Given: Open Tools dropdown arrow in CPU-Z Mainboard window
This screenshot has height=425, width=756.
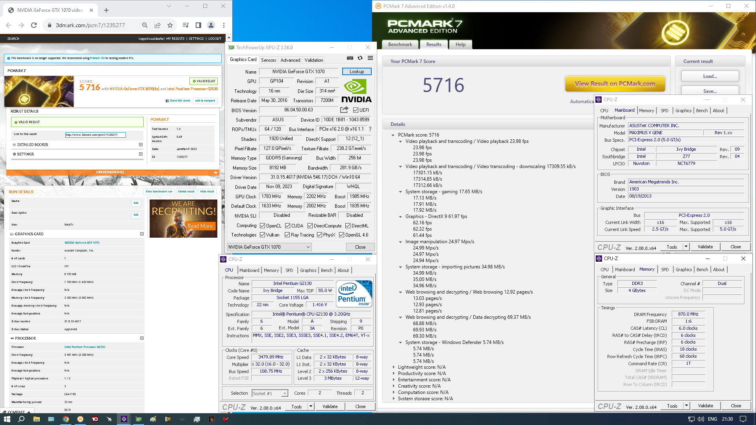Looking at the screenshot, I should (686, 247).
